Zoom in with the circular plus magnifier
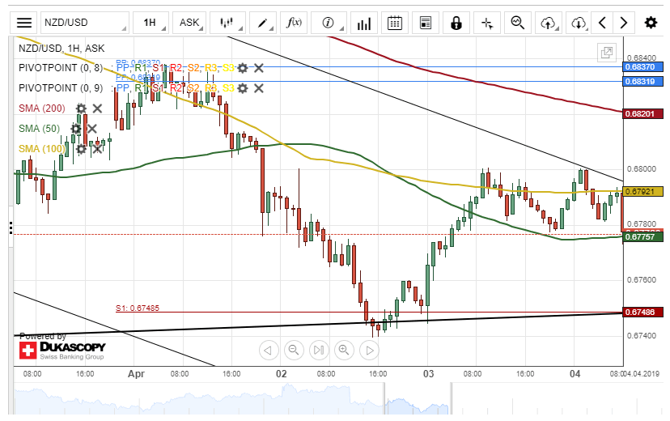This screenshot has height=421, width=670. click(344, 351)
